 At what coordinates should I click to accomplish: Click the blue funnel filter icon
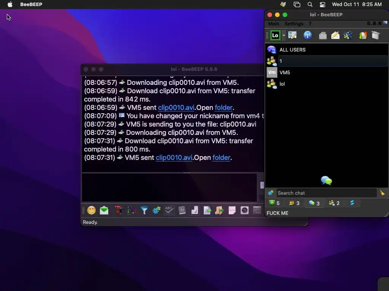[x=144, y=210]
